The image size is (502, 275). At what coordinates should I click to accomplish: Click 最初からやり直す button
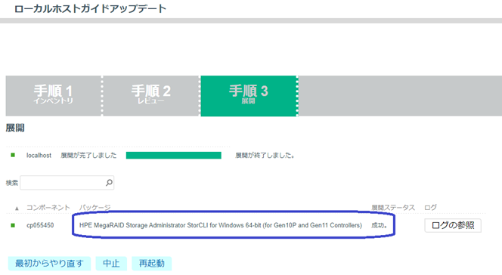(49, 264)
